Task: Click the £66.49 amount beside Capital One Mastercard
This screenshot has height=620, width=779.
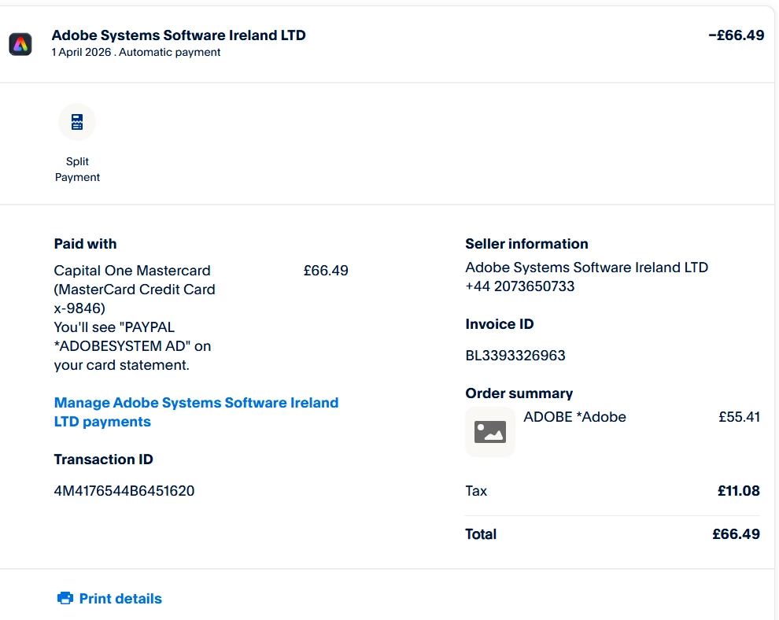Action: [x=326, y=271]
